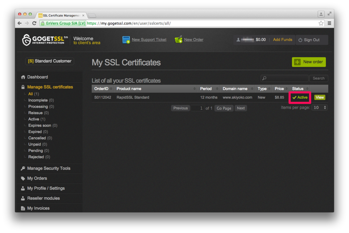Click the New Support Ticket icon
The height and width of the screenshot is (233, 349).
click(x=126, y=40)
